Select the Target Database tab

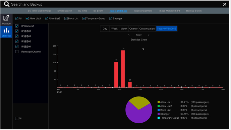coord(118,11)
